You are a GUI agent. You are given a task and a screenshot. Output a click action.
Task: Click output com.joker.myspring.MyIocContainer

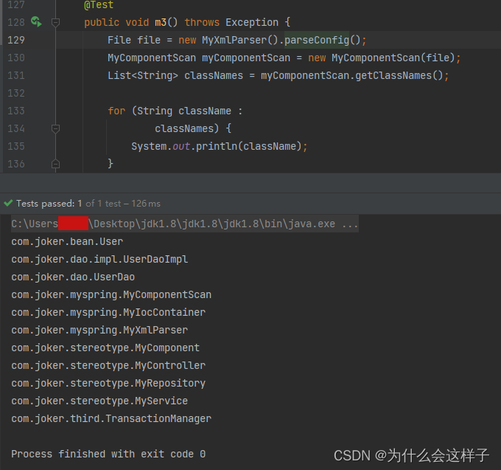click(x=108, y=312)
